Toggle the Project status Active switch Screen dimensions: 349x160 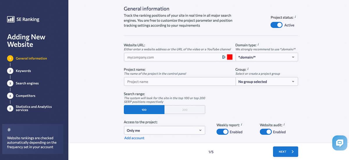pos(276,25)
